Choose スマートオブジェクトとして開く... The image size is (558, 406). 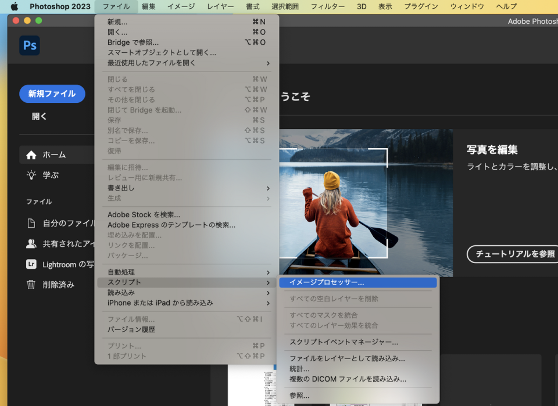tap(187, 53)
